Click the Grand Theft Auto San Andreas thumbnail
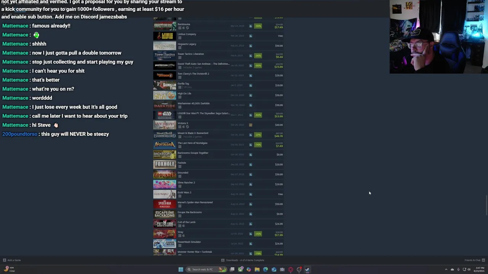488x274 pixels. click(x=165, y=65)
